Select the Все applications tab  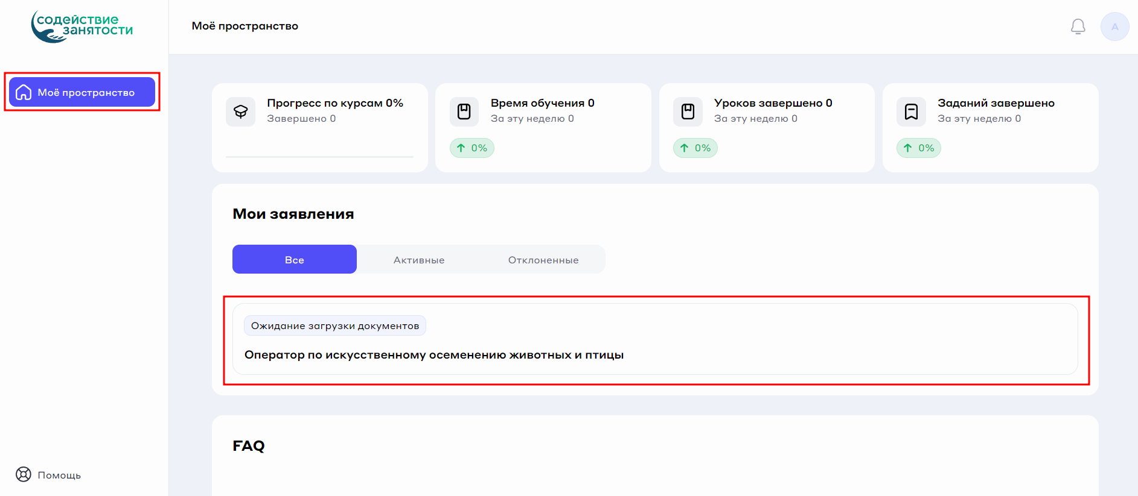(x=295, y=260)
